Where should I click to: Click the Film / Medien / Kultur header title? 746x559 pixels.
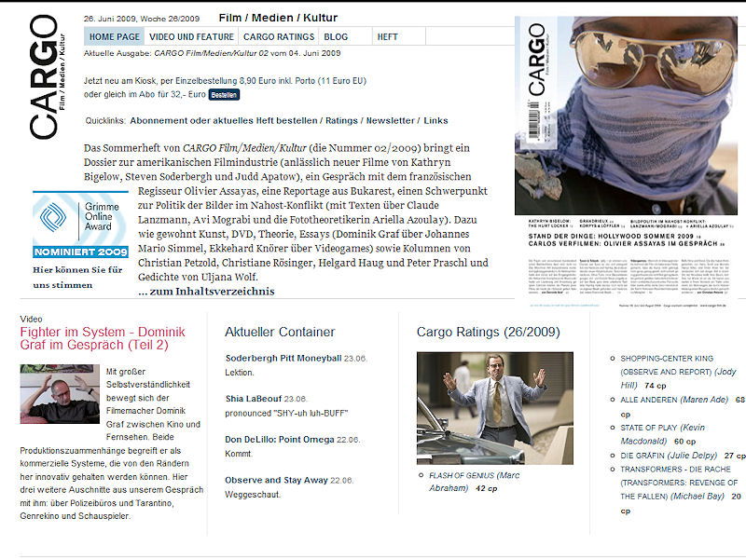click(x=278, y=18)
